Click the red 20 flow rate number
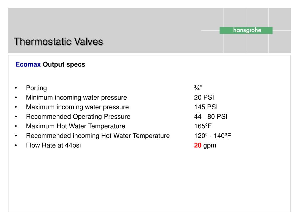The width and height of the screenshot is (299, 224). pyautogui.click(x=198, y=145)
